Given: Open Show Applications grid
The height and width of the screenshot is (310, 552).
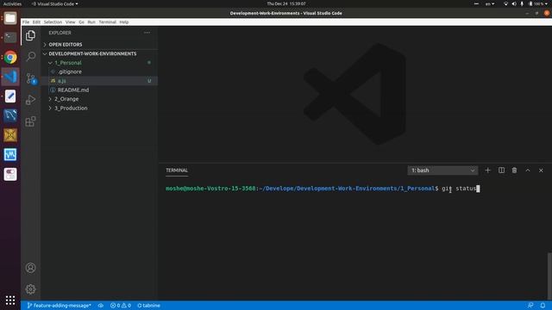Looking at the screenshot, I should [x=10, y=300].
